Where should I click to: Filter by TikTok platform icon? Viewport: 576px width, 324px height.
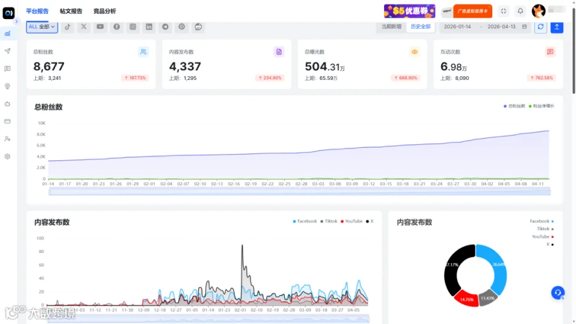tap(68, 27)
